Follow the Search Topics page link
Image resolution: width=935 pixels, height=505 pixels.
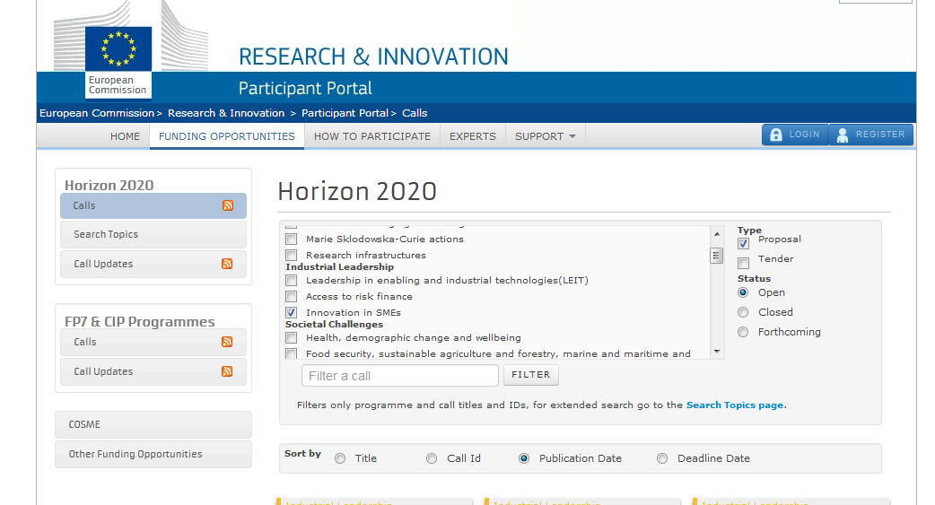[735, 405]
